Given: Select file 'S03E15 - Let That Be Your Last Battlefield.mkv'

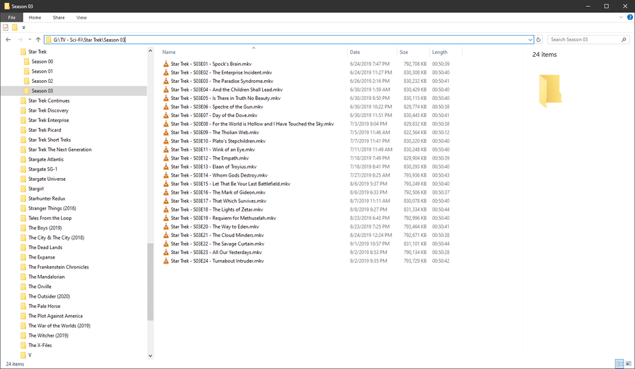Looking at the screenshot, I should pos(231,184).
